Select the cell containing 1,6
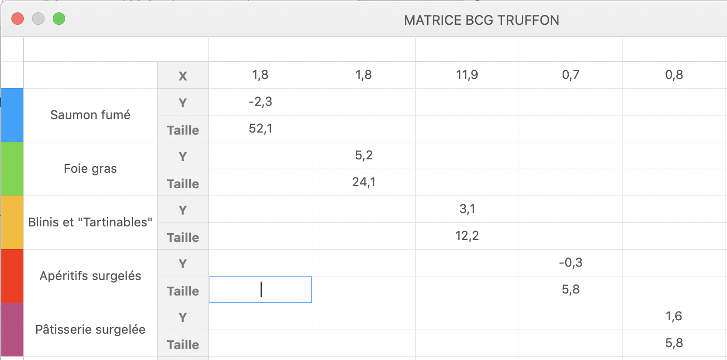727x360 pixels. 674,316
